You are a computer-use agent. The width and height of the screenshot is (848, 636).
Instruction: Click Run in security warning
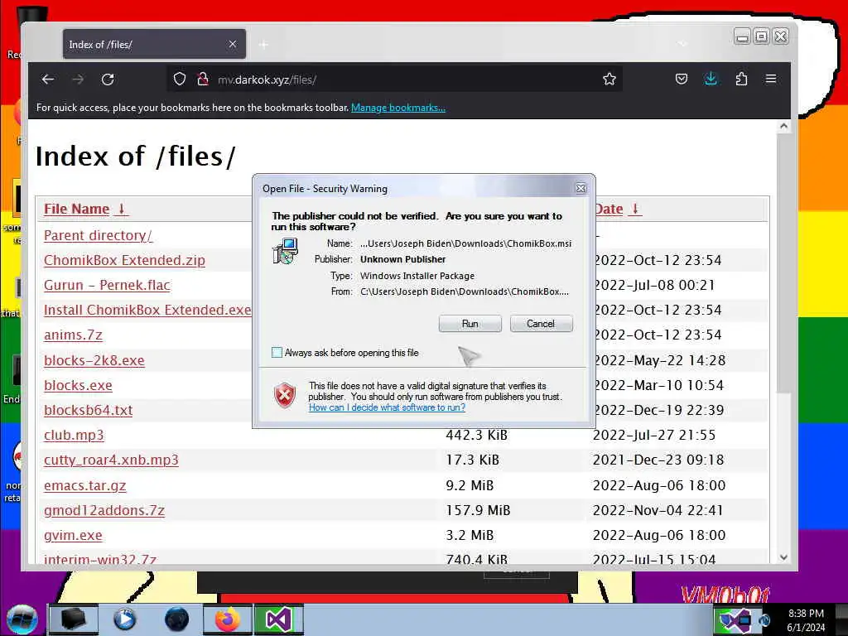coord(470,324)
